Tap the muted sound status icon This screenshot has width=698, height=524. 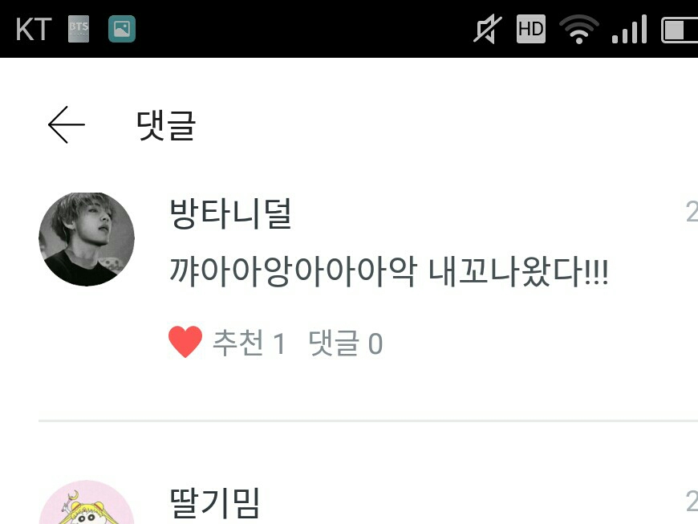coord(488,30)
